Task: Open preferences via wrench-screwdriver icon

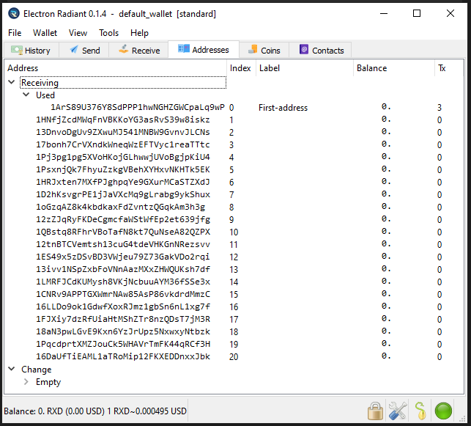Action: click(x=398, y=410)
